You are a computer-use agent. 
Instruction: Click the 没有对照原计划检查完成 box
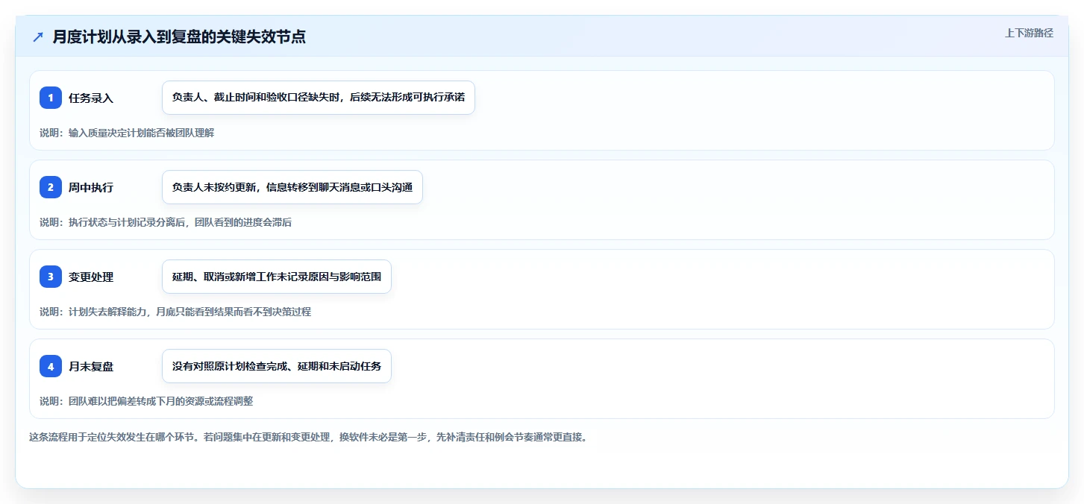coord(277,366)
